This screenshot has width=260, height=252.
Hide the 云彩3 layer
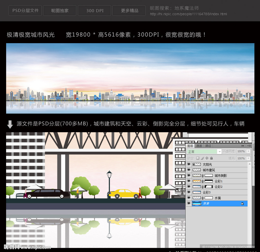(x=189, y=192)
